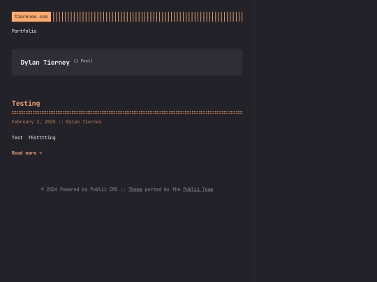Screen dimensions: 377x282
Task: Follow the Read more → link
Action: (x=27, y=153)
